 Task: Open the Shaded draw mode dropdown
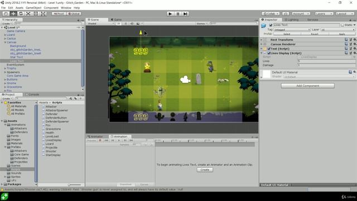point(100,23)
